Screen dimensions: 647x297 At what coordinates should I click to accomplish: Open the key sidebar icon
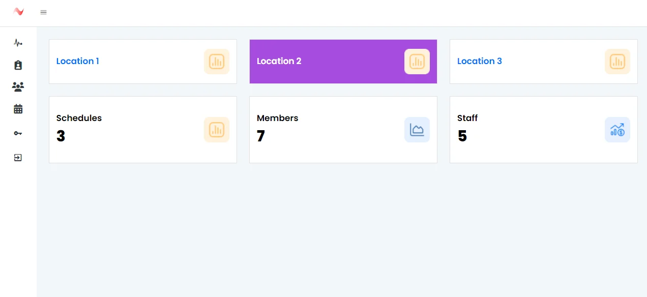pos(18,133)
